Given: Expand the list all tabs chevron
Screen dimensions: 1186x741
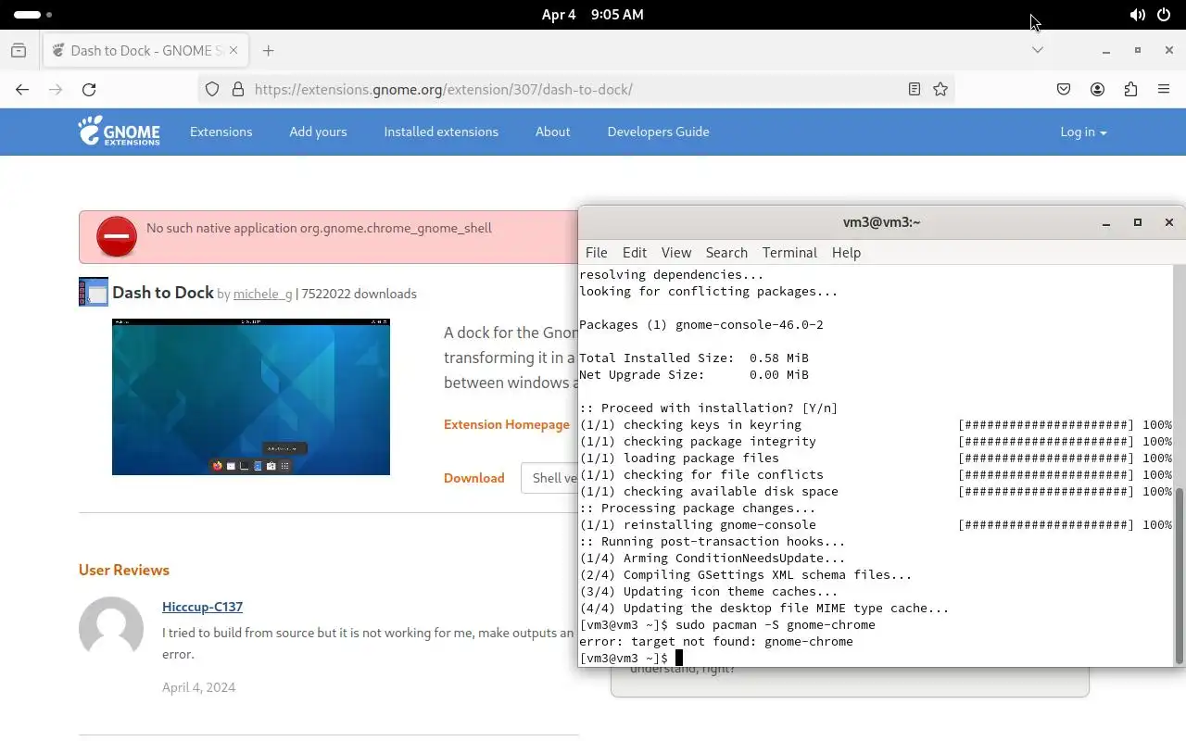Looking at the screenshot, I should [1038, 50].
